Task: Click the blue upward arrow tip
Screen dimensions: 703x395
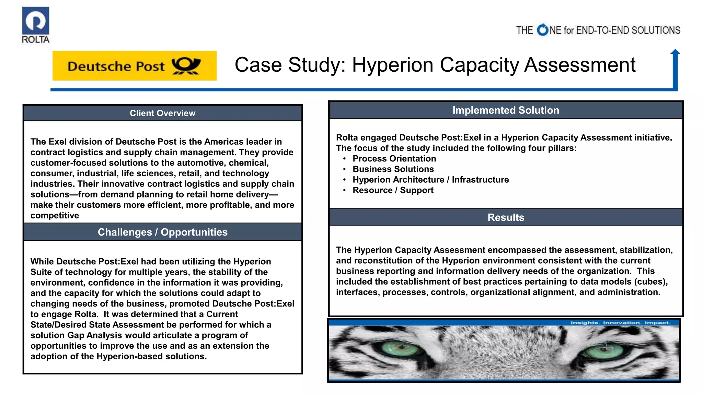Action: (675, 52)
